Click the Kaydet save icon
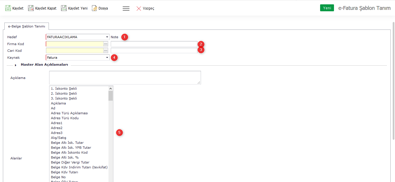The height and width of the screenshot is (182, 395). (x=8, y=8)
